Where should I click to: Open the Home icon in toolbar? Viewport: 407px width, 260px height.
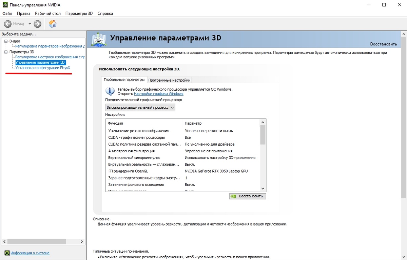coord(53,24)
